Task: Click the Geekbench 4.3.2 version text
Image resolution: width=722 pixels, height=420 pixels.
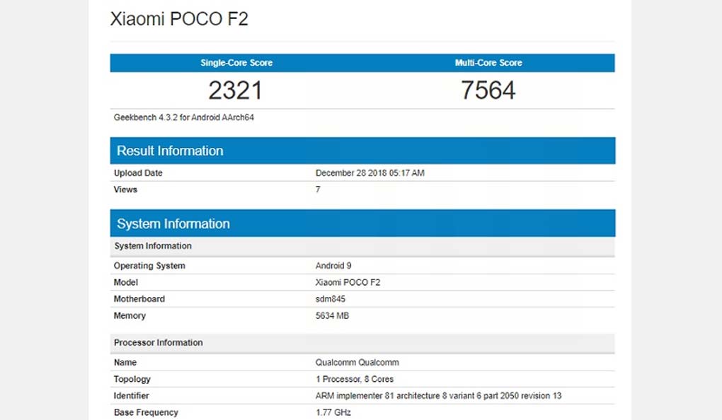Action: click(184, 117)
